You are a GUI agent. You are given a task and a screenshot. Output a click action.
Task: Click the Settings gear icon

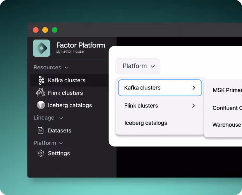[41, 153]
